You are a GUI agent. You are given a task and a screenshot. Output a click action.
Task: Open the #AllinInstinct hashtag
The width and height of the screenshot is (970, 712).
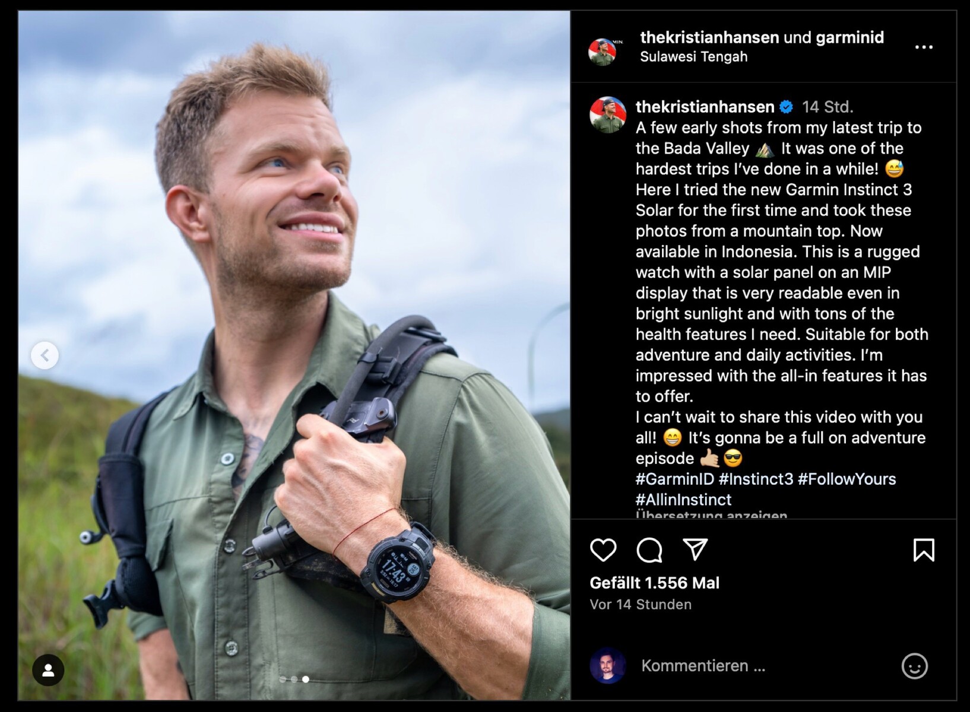click(x=683, y=500)
